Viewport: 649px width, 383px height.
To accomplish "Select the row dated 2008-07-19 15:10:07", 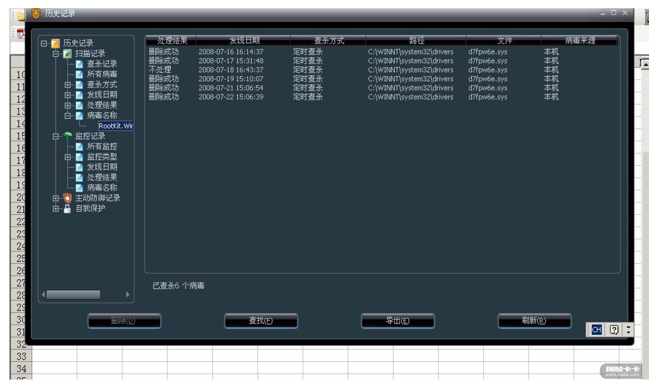I will (382, 79).
